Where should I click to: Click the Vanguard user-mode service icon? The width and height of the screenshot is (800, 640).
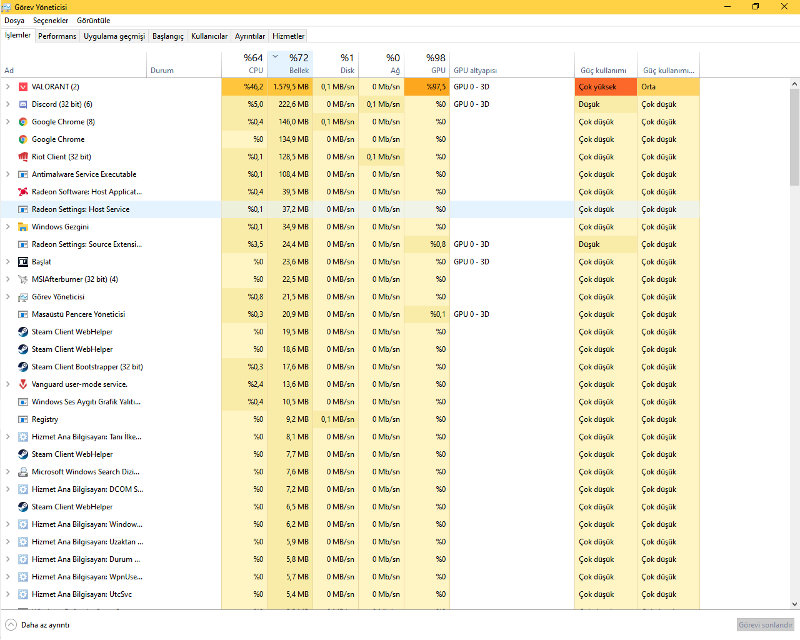pos(23,384)
